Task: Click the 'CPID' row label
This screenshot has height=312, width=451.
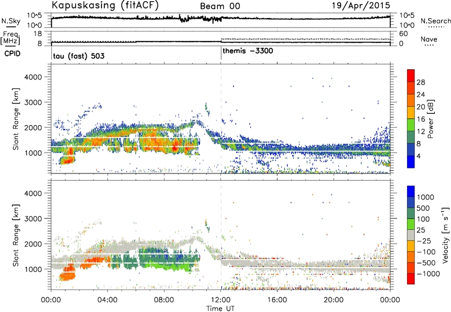Action: 12,54
